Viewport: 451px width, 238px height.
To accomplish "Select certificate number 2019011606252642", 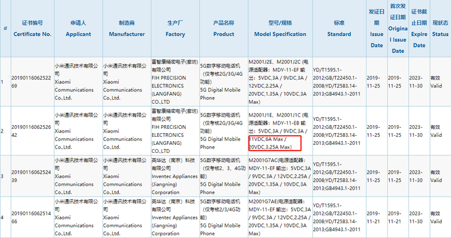I will pyautogui.click(x=31, y=131).
